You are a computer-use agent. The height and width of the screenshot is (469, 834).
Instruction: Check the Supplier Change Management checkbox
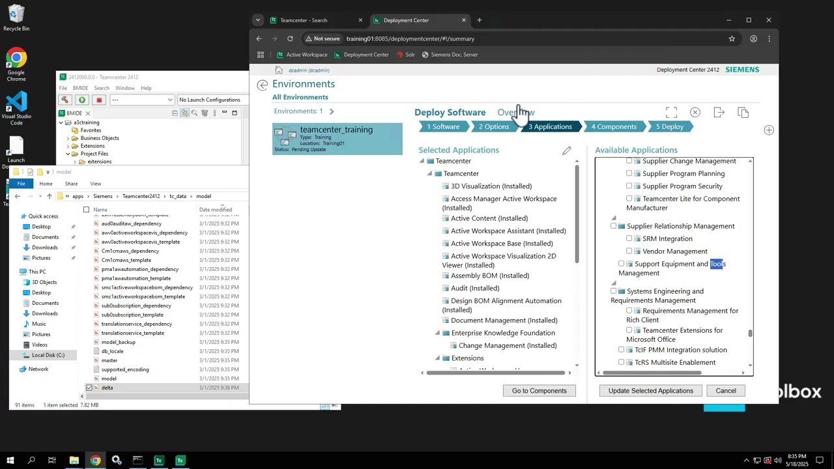pos(629,161)
